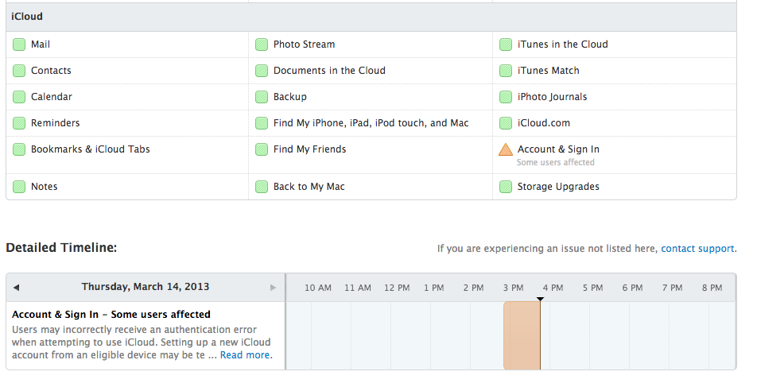Click the 12 PM hour label
This screenshot has width=757, height=387.
tap(397, 288)
